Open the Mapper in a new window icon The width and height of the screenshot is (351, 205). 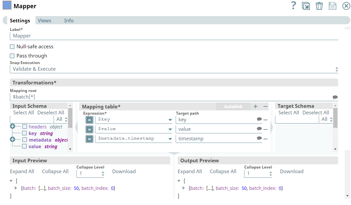306,6
